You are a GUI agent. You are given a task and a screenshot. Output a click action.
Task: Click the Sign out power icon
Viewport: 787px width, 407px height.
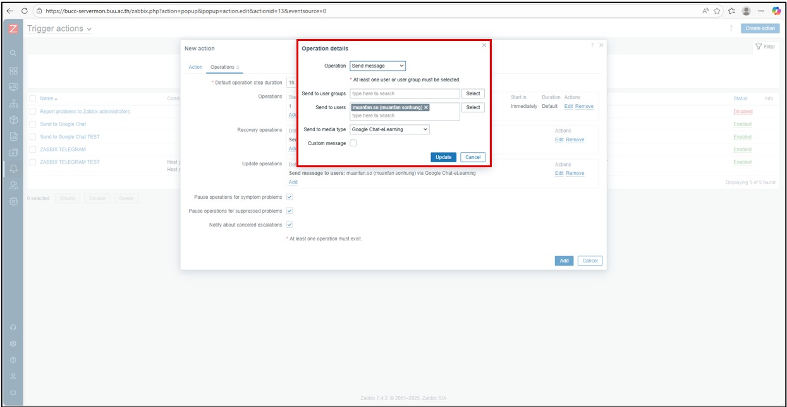click(13, 392)
